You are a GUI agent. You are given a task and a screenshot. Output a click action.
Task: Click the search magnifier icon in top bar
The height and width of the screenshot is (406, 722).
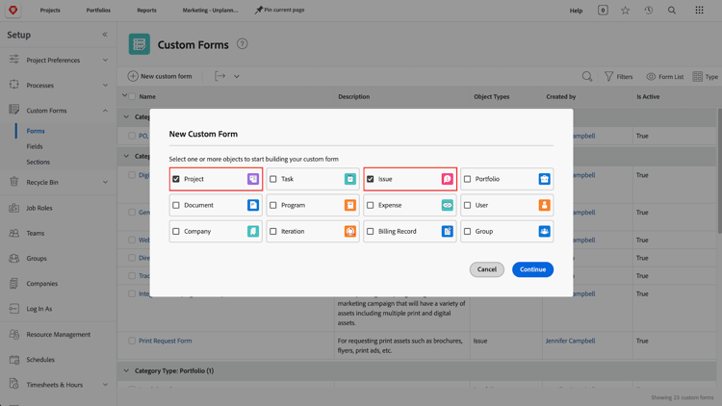click(x=672, y=11)
